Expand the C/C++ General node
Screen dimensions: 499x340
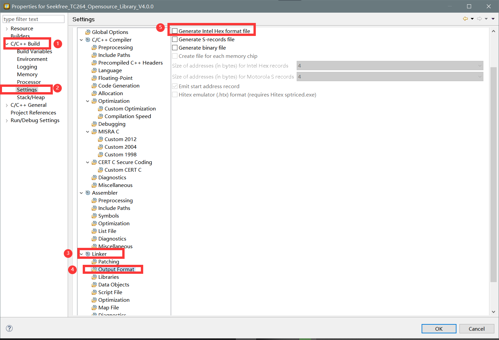click(7, 105)
